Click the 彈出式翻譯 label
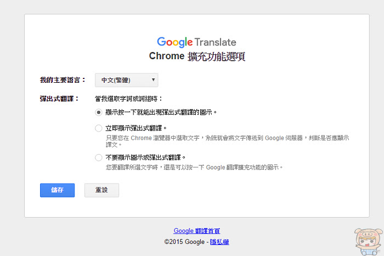 point(59,99)
